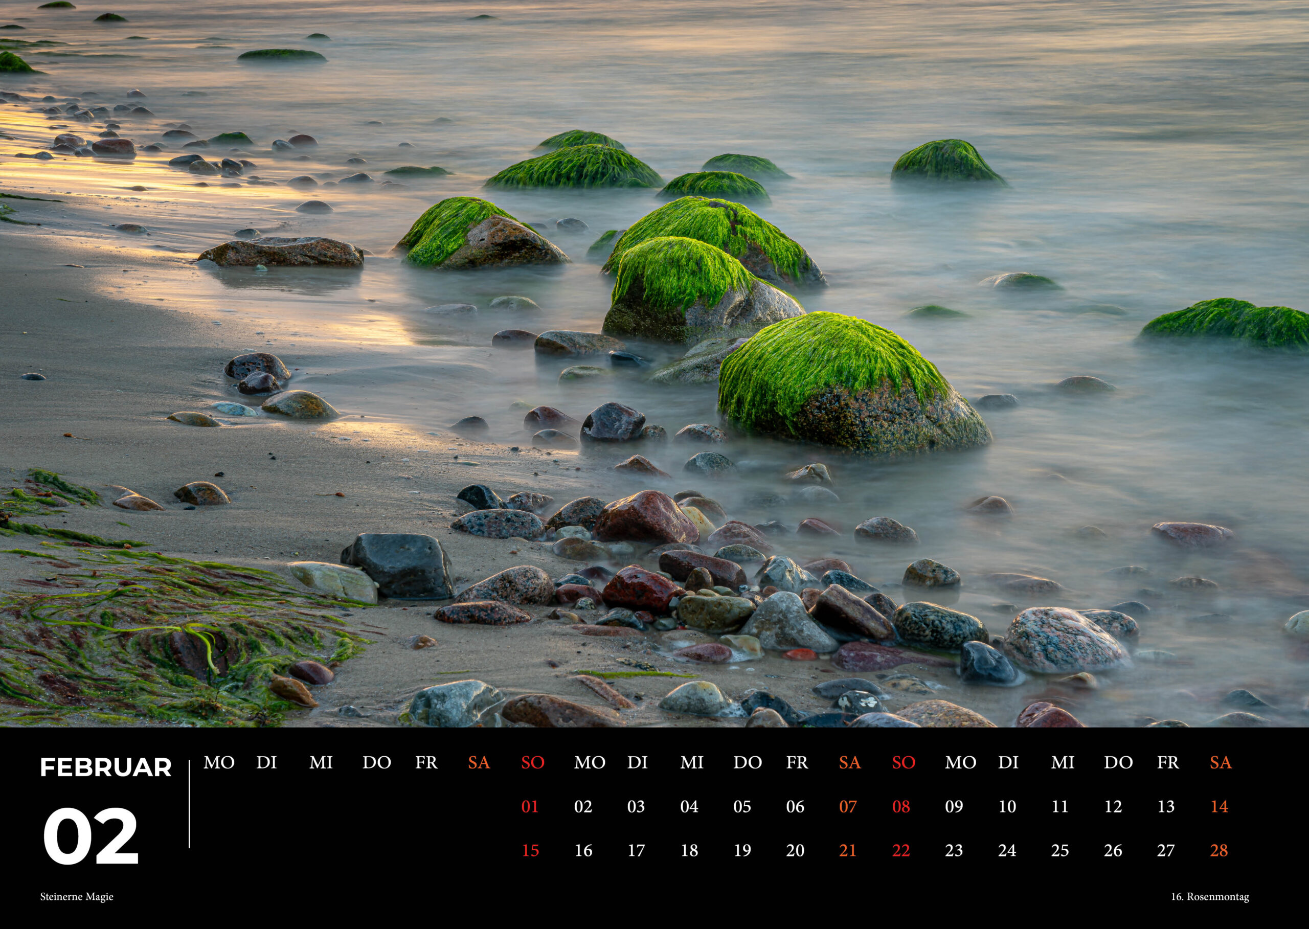
Task: Select February 01 in red
Action: pos(530,806)
